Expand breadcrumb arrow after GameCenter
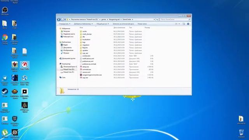The image size is (249, 140). (x=133, y=19)
